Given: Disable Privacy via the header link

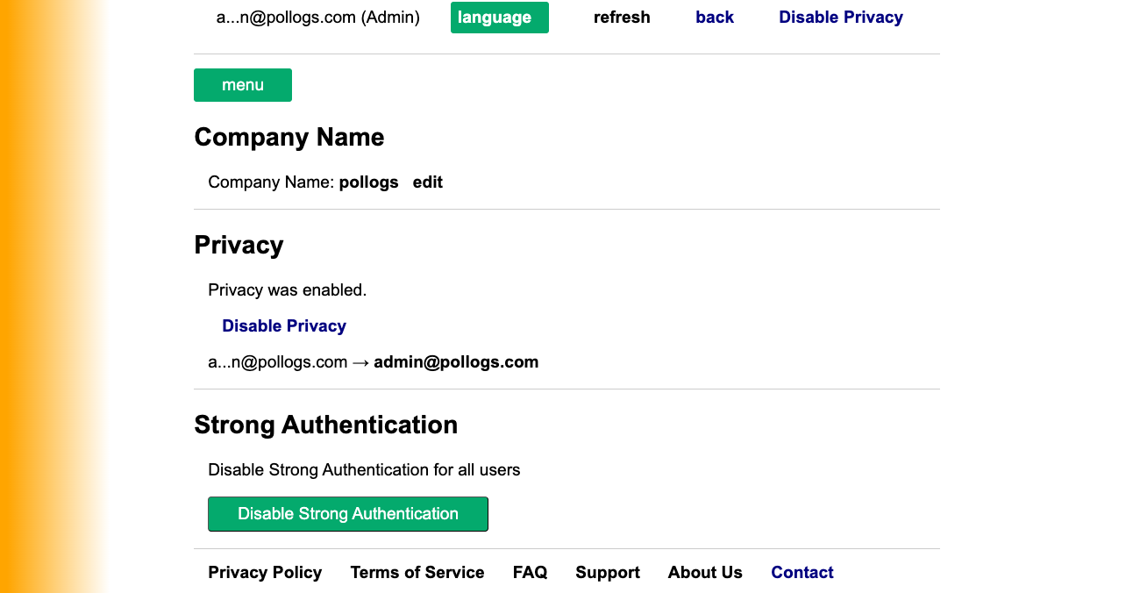Looking at the screenshot, I should tap(840, 17).
